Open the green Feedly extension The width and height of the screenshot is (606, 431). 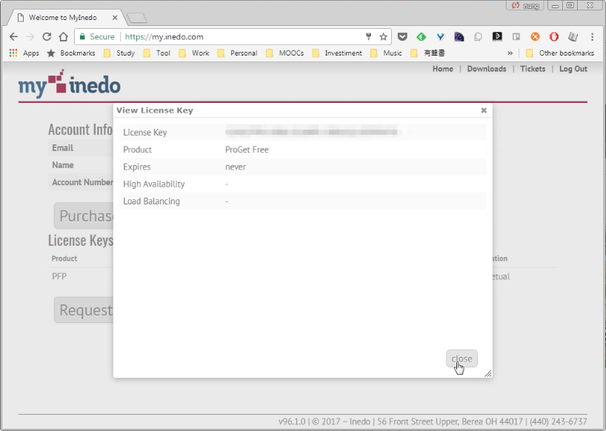(422, 37)
